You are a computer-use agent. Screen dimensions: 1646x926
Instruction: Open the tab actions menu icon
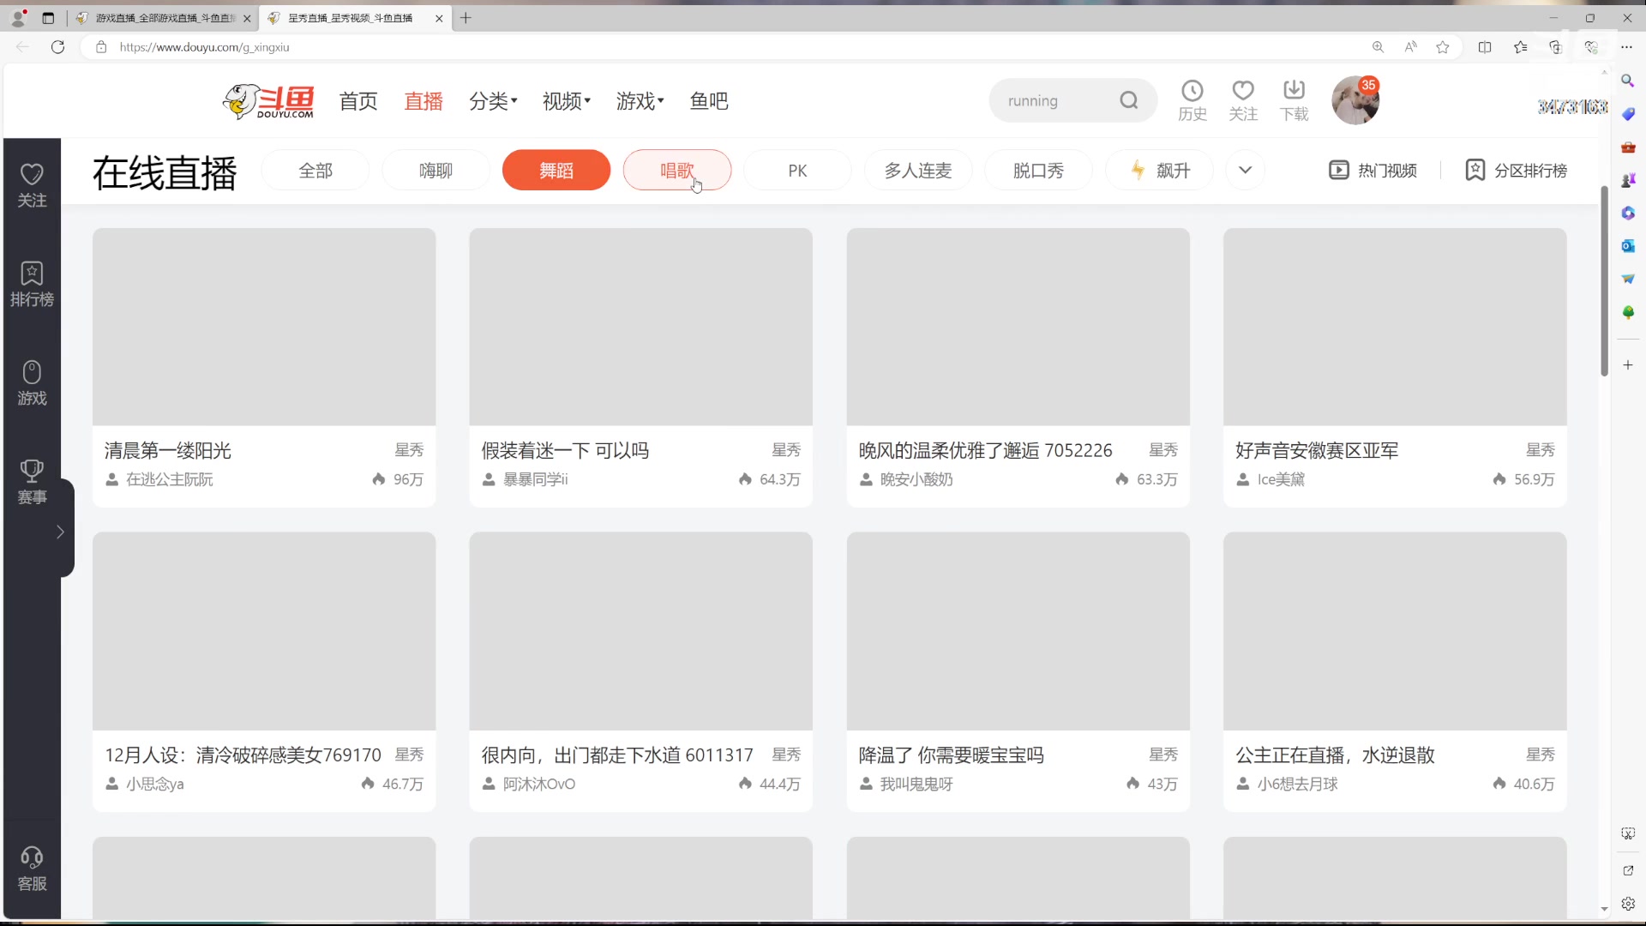(48, 18)
